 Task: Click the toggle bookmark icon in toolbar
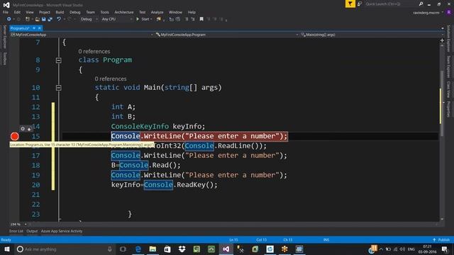pos(201,19)
